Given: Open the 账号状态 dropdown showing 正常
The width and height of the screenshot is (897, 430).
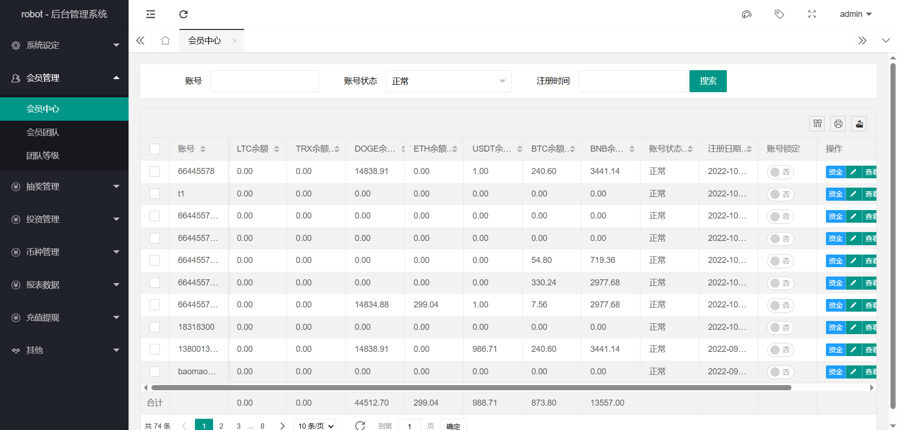Looking at the screenshot, I should pos(448,81).
